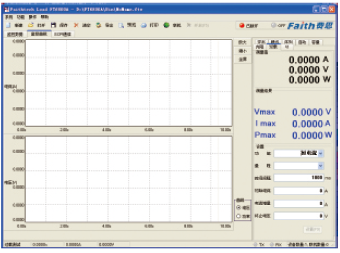Open the function mode dropdown

point(320,153)
